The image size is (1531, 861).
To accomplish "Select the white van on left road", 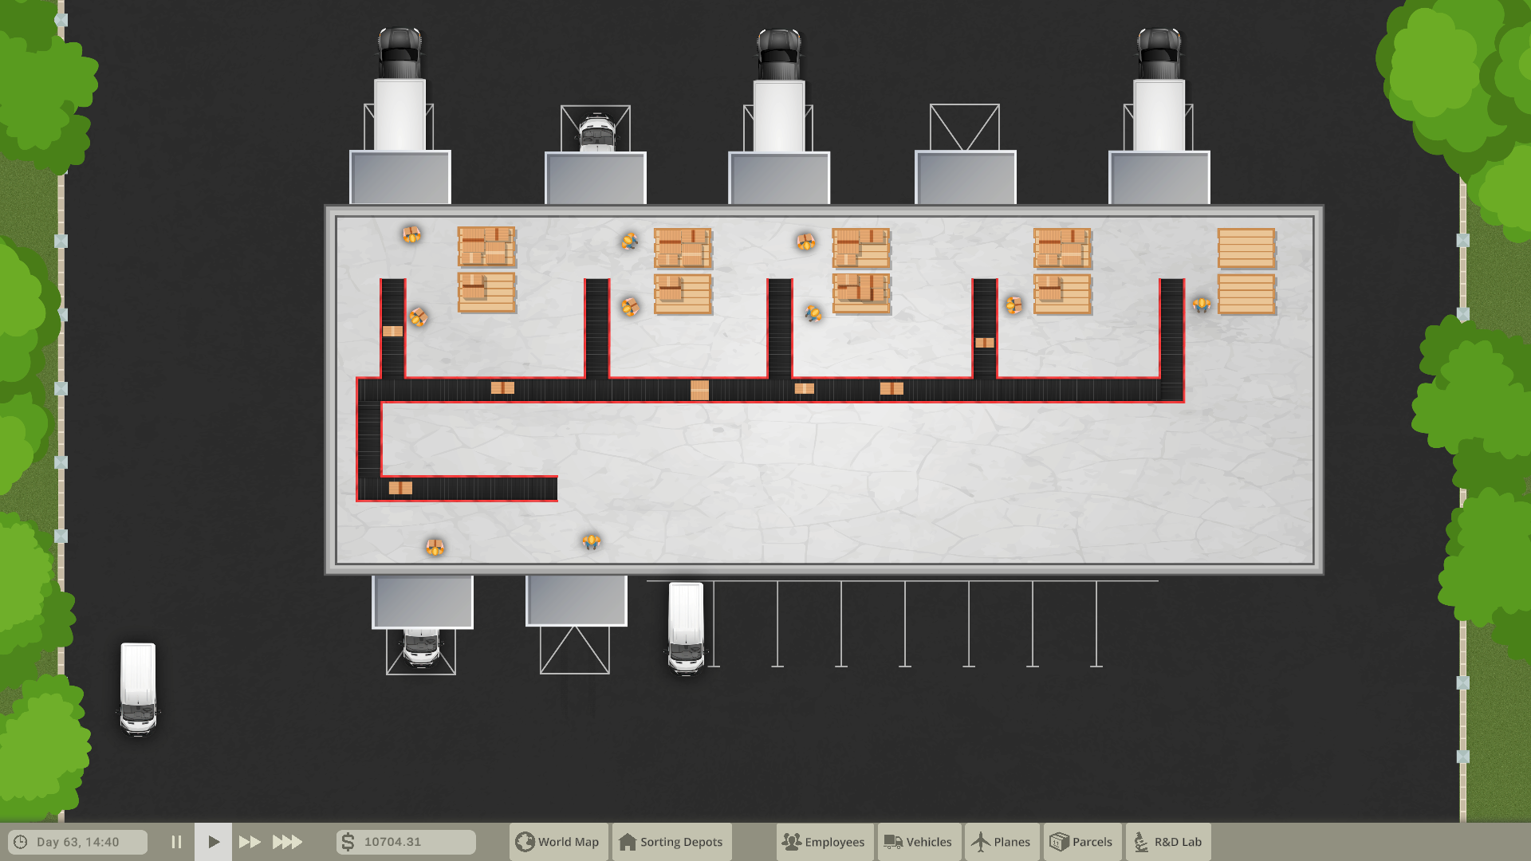I will [x=138, y=688].
